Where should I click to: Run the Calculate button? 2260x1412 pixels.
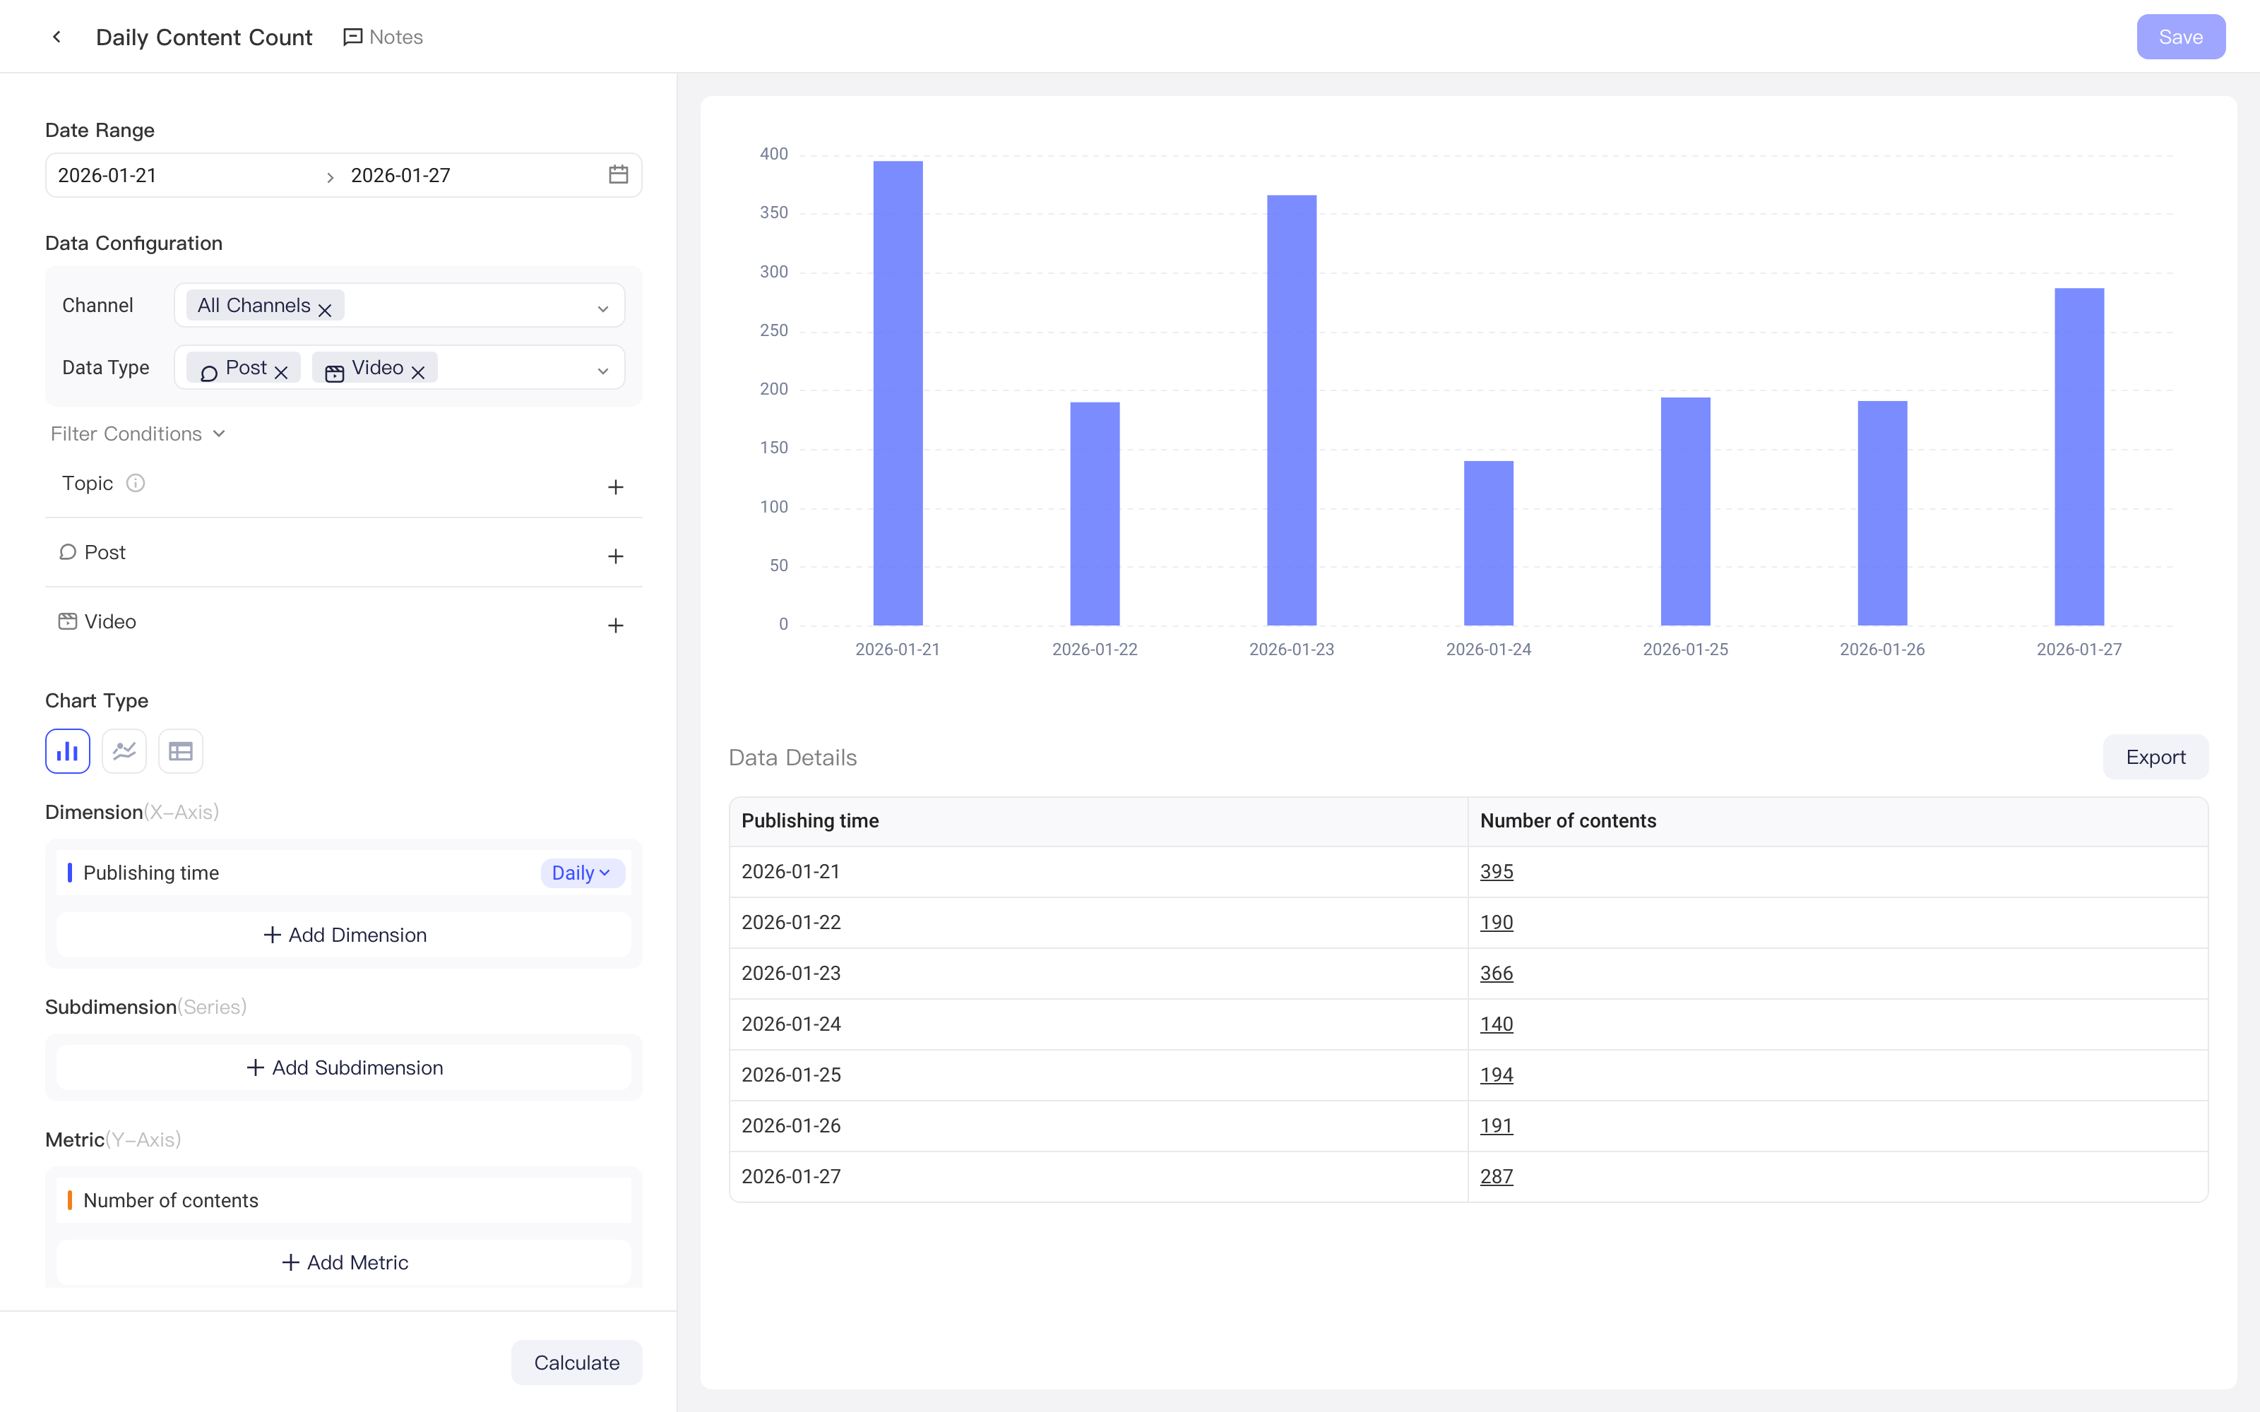pos(576,1363)
